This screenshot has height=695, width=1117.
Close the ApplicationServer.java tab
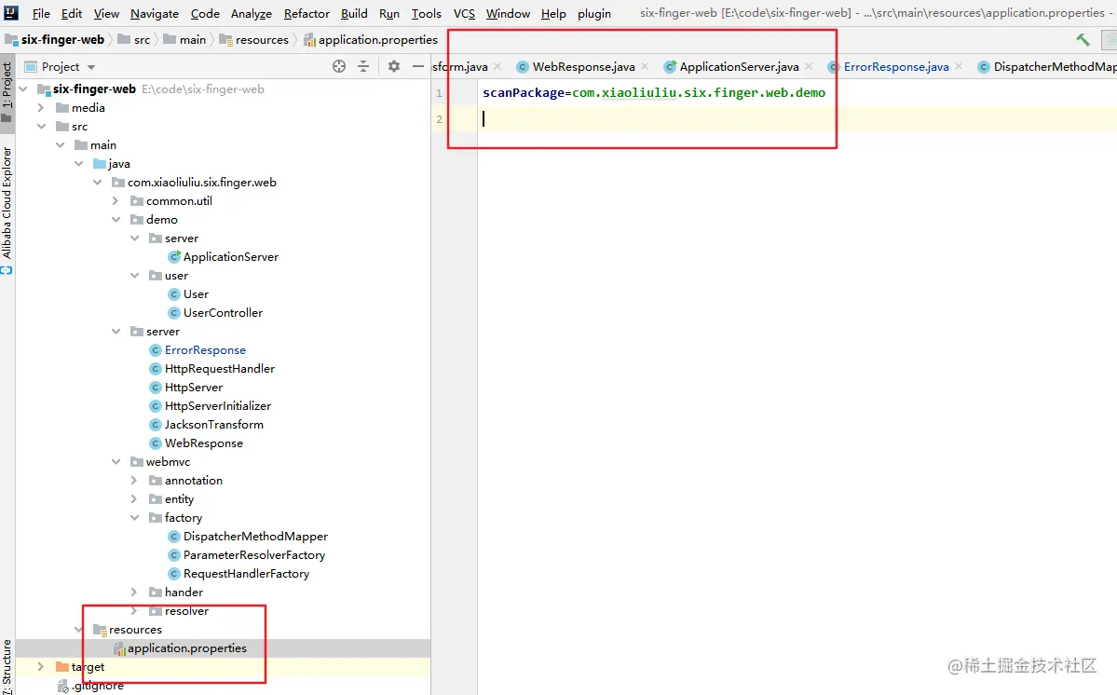tap(809, 66)
